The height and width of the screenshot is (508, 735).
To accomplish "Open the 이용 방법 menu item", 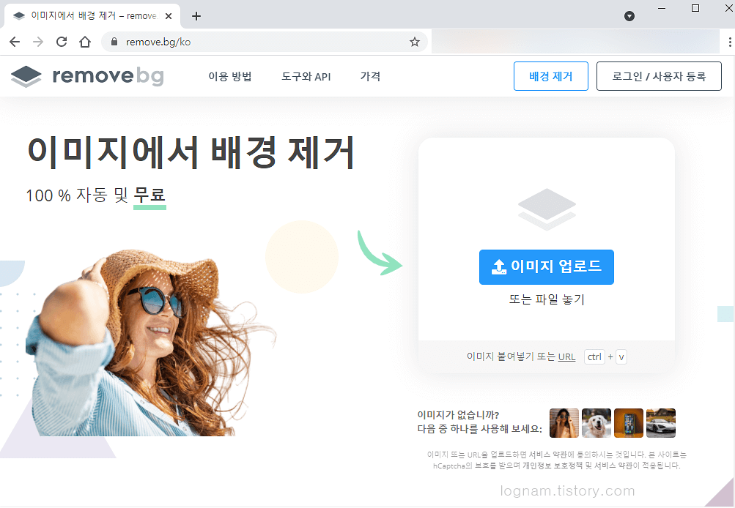I will pos(229,76).
